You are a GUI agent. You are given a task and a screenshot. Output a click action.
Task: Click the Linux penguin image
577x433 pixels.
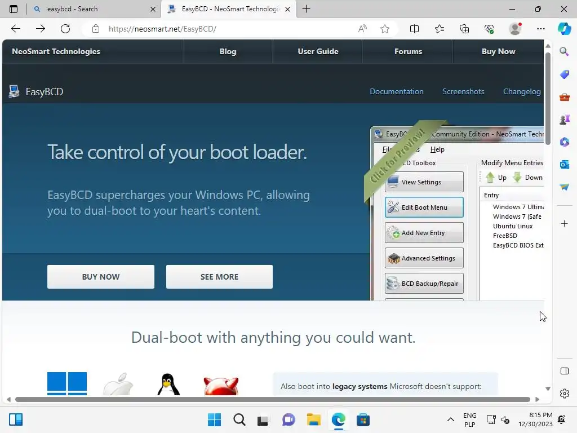(168, 384)
